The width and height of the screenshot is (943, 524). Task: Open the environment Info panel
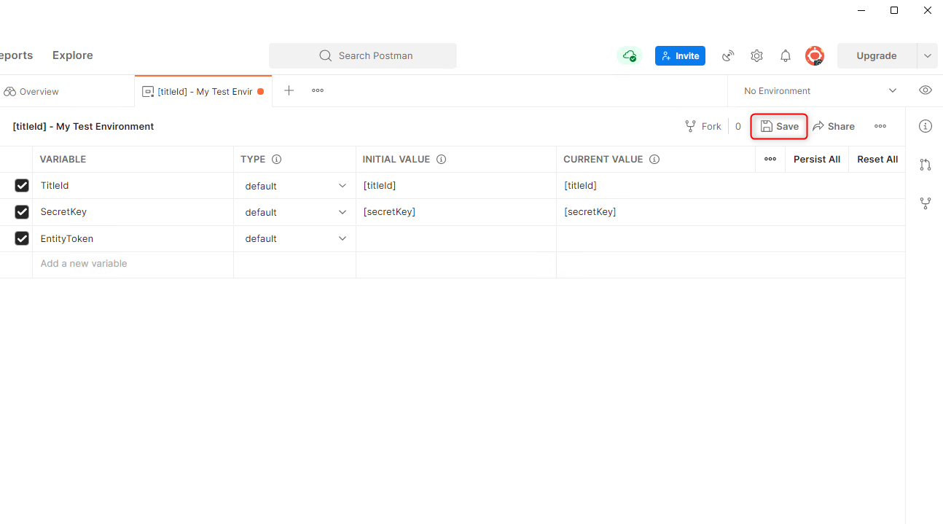tap(926, 125)
